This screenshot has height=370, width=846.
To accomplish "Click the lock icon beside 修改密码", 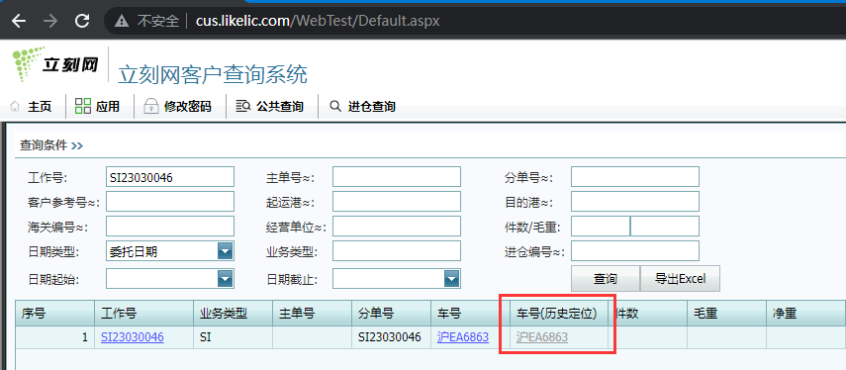I will coord(150,106).
